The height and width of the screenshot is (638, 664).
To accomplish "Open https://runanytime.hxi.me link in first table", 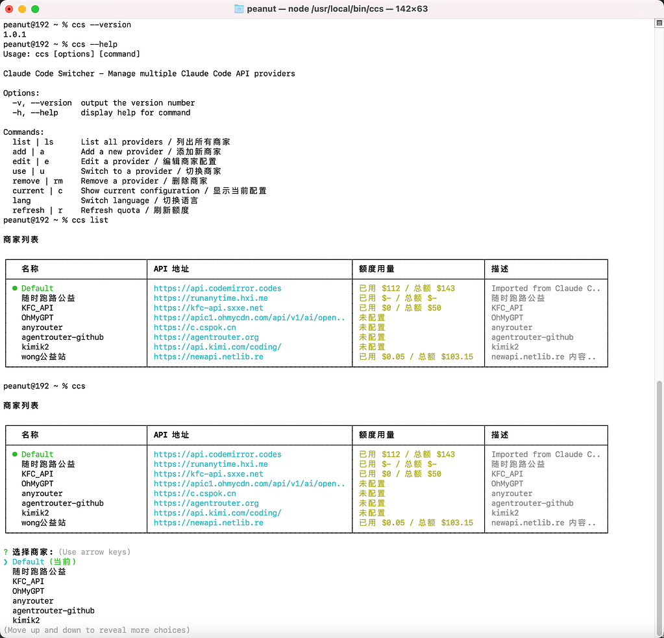I will (210, 298).
